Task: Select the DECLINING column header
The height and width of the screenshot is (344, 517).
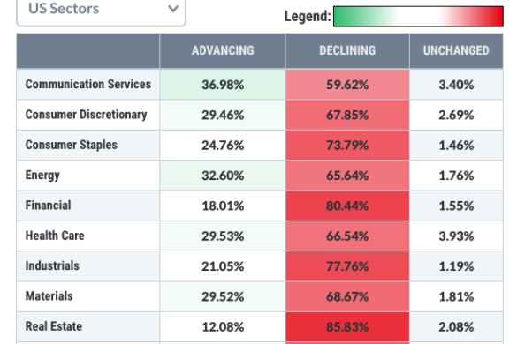Action: (x=347, y=50)
